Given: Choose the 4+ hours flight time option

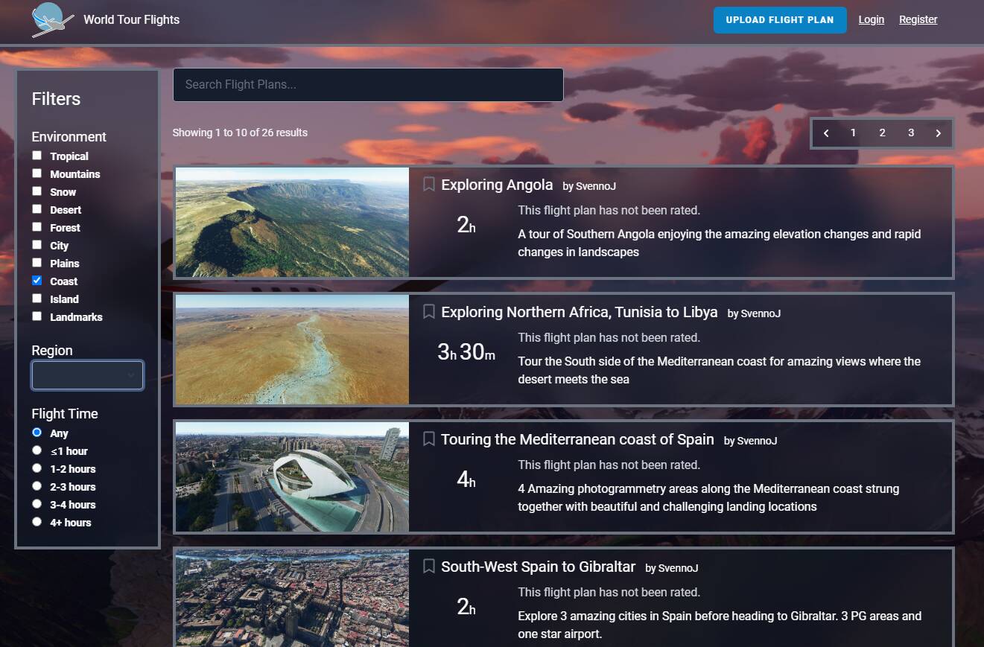Looking at the screenshot, I should [x=36, y=522].
